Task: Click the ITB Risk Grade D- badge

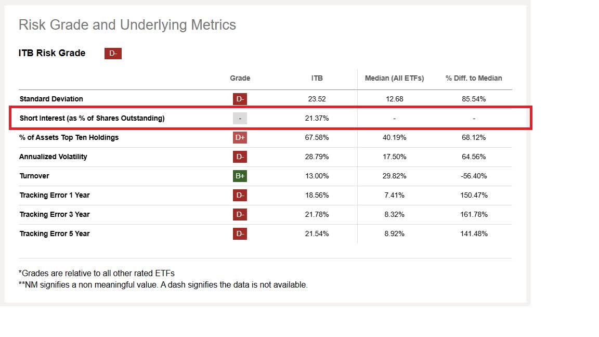Action: coord(113,53)
